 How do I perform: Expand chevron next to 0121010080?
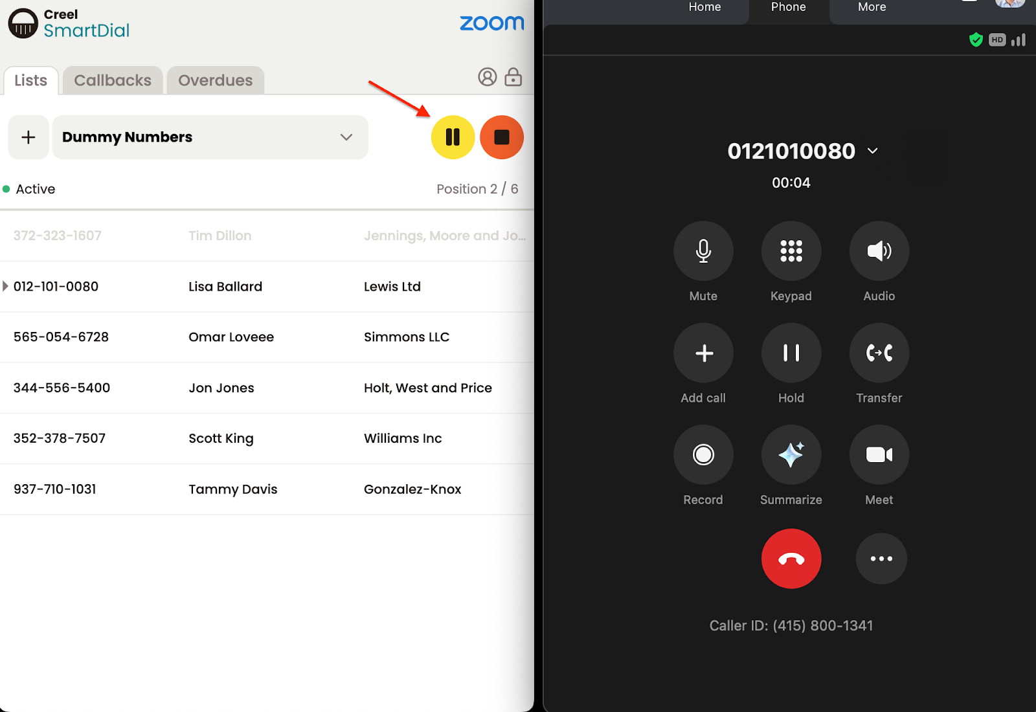tap(873, 151)
